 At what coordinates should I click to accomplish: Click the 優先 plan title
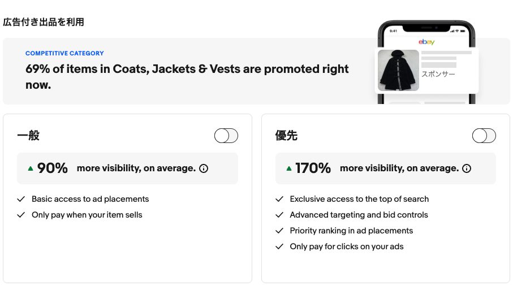(x=286, y=135)
